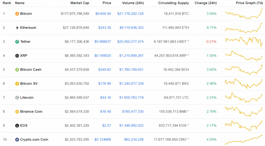
Task: Click circulating supply 18,411,918 BTC
Action: (x=176, y=13)
